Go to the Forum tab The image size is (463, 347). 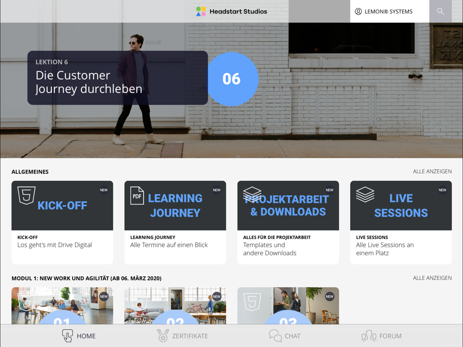coord(382,336)
